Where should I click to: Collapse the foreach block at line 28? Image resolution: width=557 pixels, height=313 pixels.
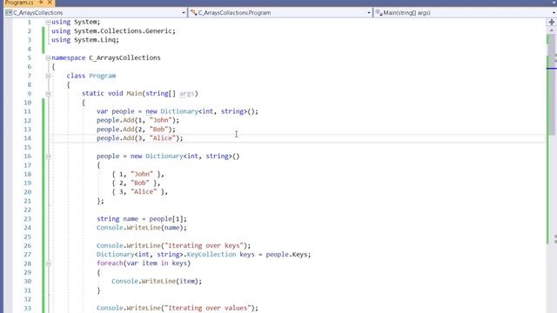48,263
